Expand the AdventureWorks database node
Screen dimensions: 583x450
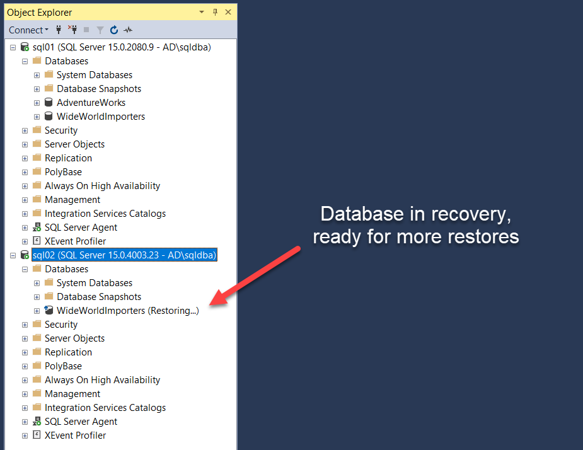(37, 103)
